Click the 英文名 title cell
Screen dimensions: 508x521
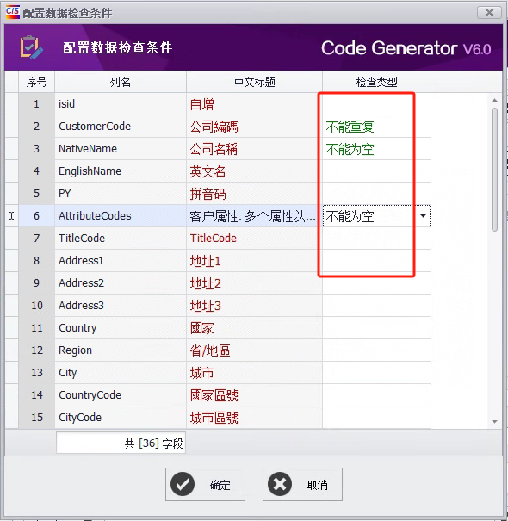(x=255, y=171)
